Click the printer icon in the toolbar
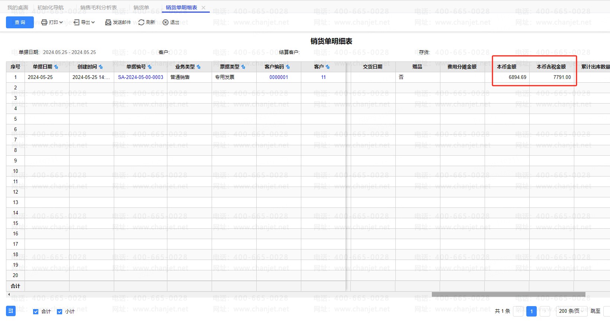Screen dimensions: 610x321 (44, 22)
